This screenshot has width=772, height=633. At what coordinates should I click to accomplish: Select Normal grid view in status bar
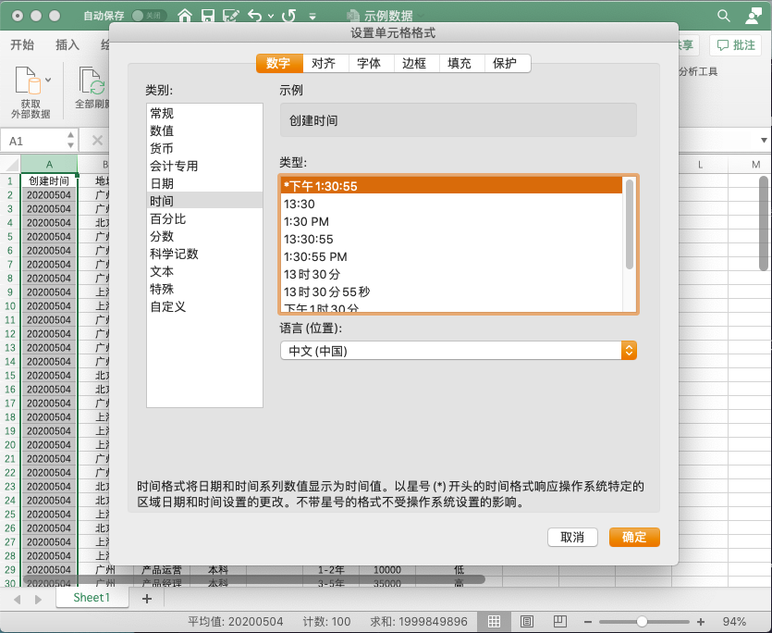(495, 621)
